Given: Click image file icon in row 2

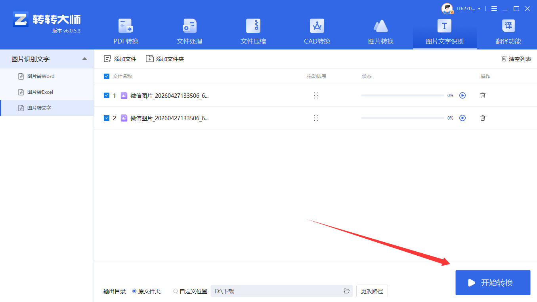Looking at the screenshot, I should pos(124,118).
